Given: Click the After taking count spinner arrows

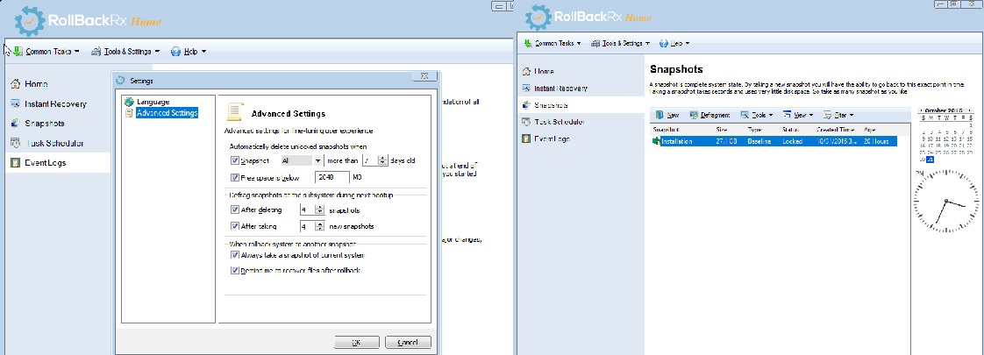Looking at the screenshot, I should click(320, 226).
